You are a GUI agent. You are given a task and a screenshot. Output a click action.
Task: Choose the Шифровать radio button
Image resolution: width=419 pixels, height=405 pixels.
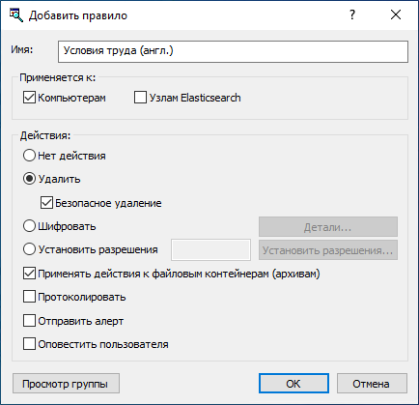(29, 226)
